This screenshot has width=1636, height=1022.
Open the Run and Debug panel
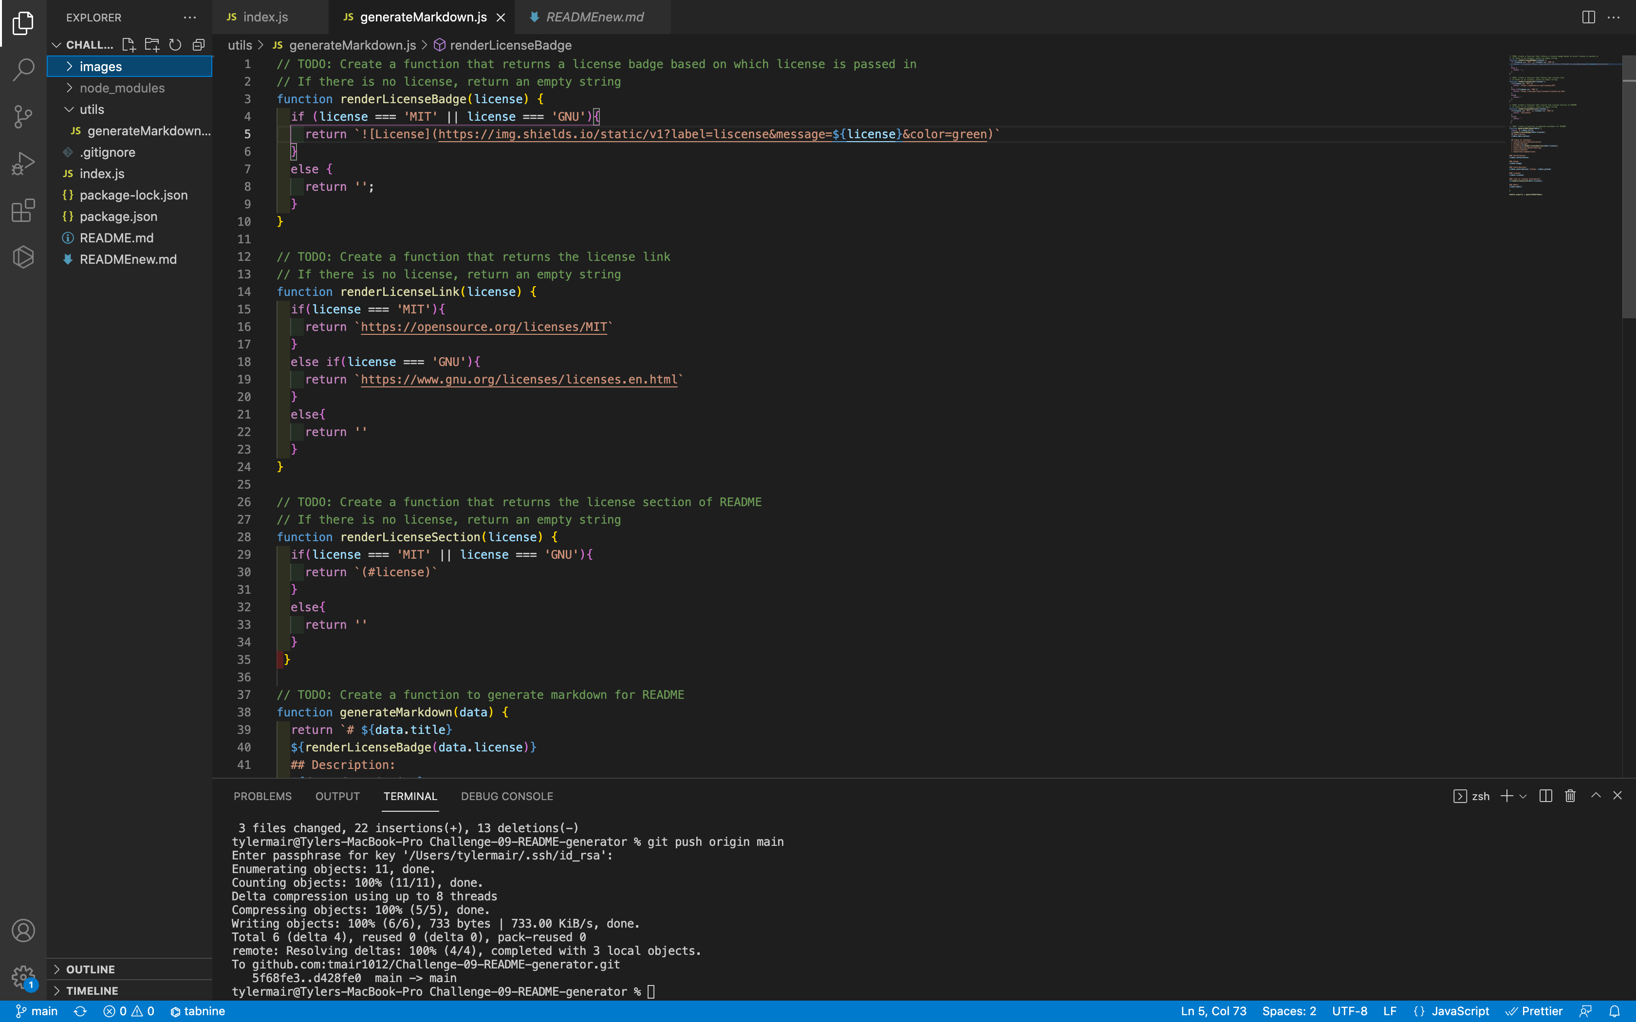(23, 163)
